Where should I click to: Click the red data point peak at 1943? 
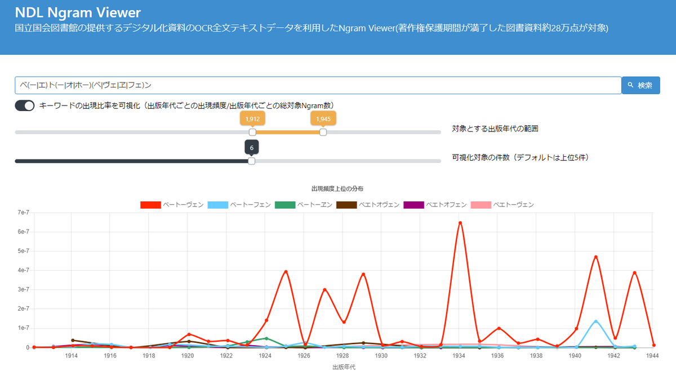[x=634, y=273]
